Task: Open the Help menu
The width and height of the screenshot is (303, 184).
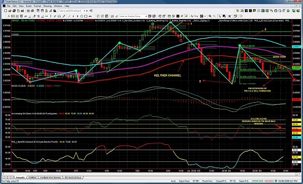Action: (x=67, y=6)
